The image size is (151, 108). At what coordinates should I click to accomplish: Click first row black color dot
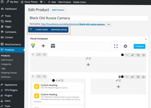click(122, 55)
